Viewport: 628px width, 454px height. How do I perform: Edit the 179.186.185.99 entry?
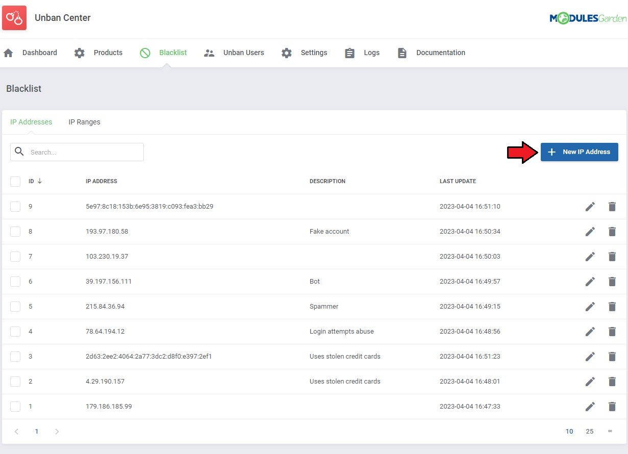590,407
